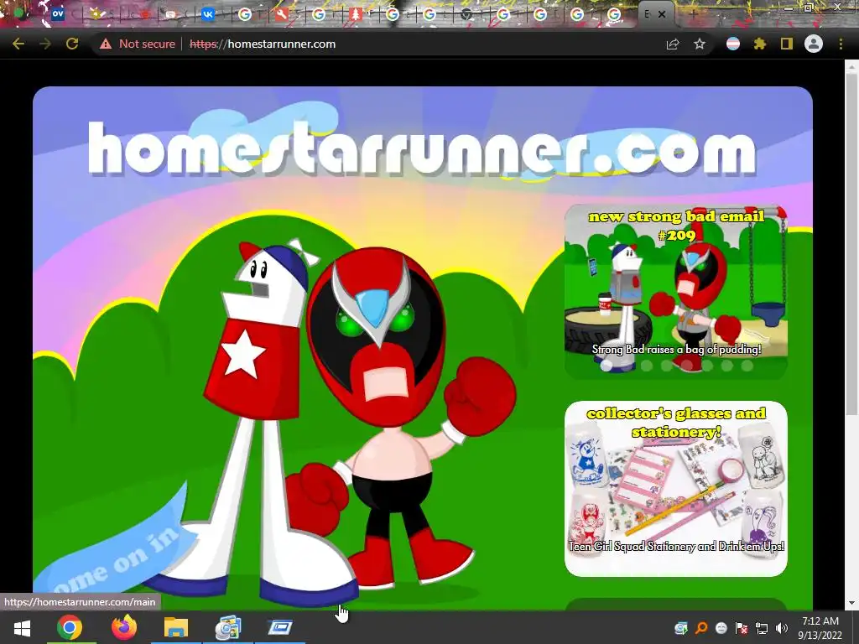Open new strong bad email #209 card
This screenshot has width=859, height=644.
676,291
